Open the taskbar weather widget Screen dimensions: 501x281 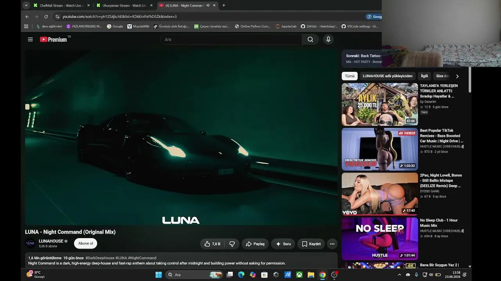click(x=36, y=275)
